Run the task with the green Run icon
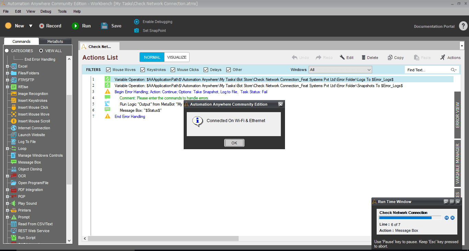The height and width of the screenshot is (251, 469). click(x=75, y=26)
